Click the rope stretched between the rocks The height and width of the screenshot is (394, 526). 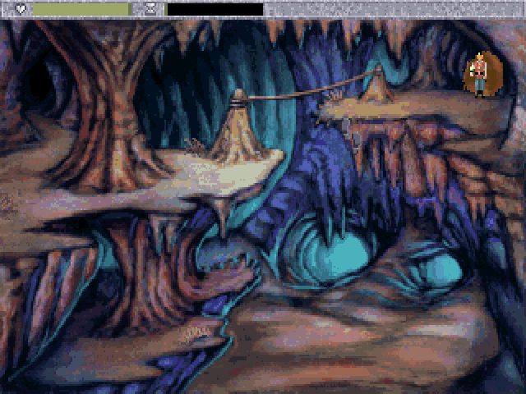[x=311, y=88]
